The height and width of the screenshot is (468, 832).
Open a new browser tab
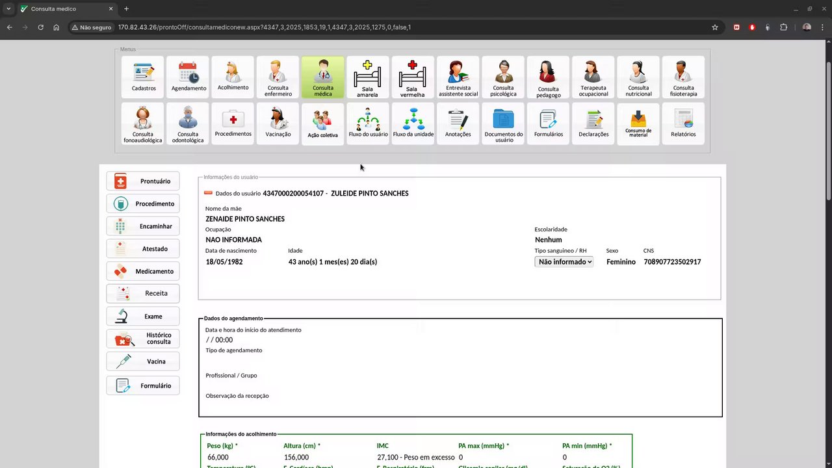point(126,9)
